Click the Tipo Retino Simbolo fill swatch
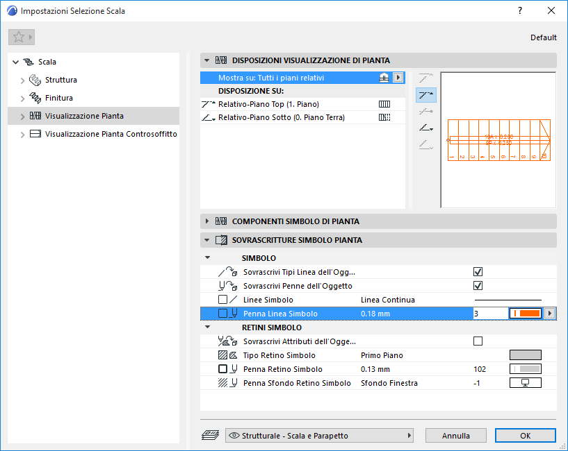 [526, 355]
